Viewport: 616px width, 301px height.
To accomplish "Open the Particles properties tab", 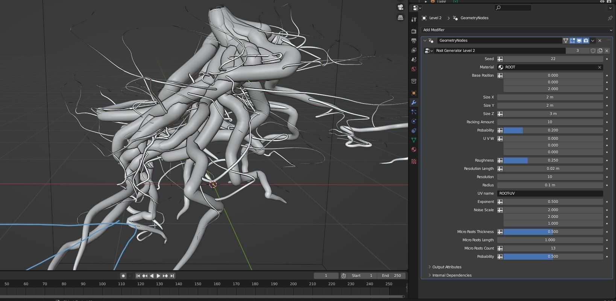I will click(x=414, y=112).
